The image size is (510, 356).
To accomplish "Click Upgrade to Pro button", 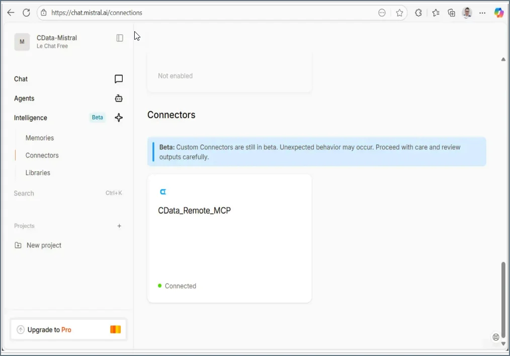I will [x=68, y=329].
